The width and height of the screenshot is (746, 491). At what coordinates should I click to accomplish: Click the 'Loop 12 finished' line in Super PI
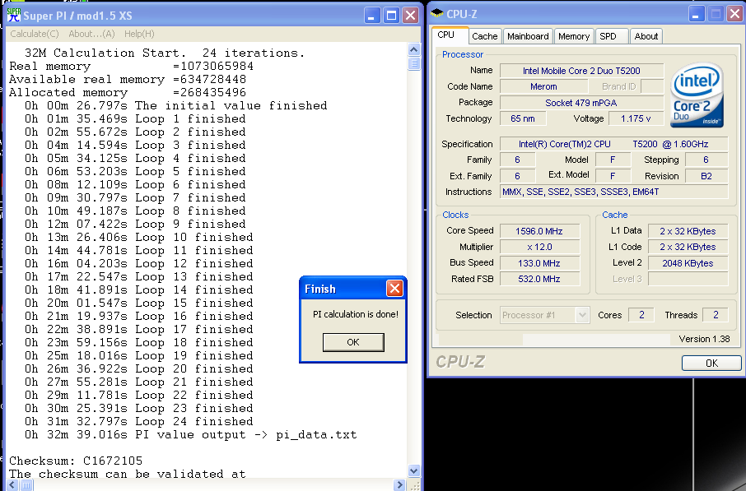139,263
